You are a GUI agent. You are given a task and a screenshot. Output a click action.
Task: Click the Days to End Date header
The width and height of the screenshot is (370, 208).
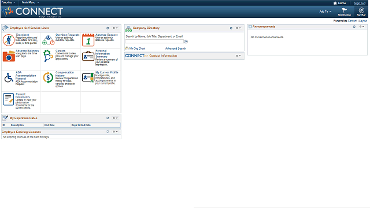pyautogui.click(x=81, y=125)
